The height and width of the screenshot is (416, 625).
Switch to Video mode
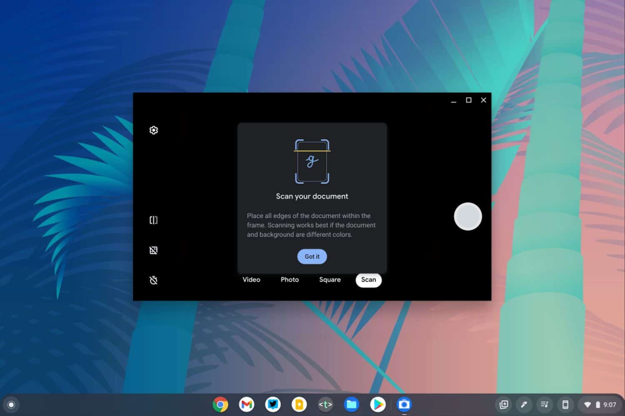click(251, 280)
